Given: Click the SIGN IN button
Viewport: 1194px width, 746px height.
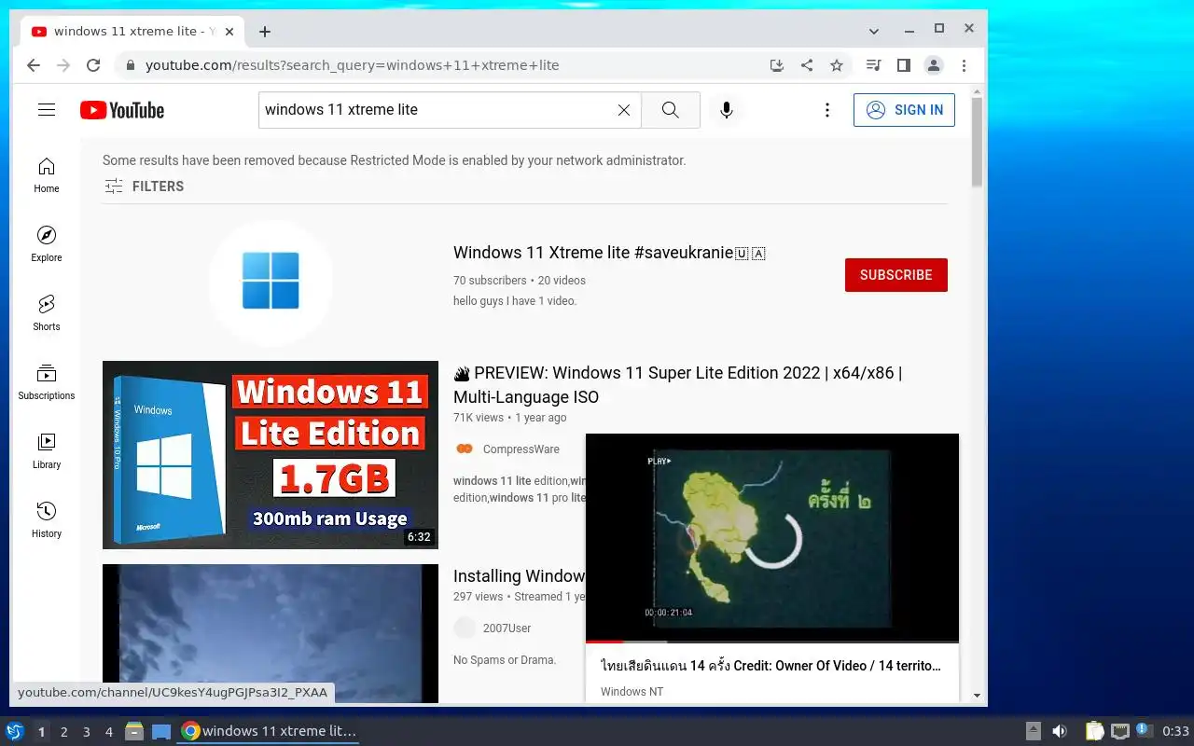Looking at the screenshot, I should coord(904,110).
